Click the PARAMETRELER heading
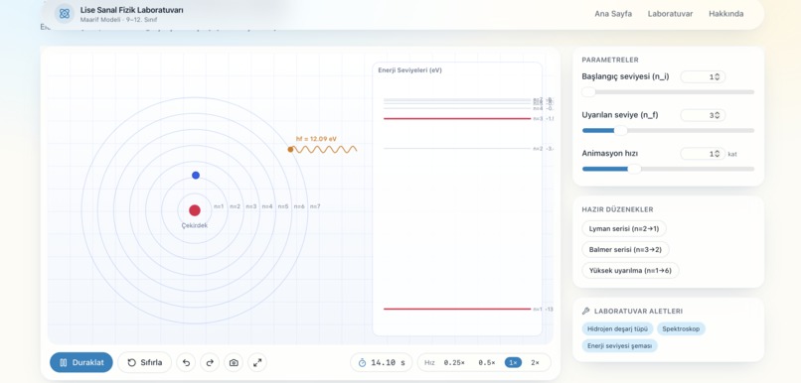Image resolution: width=801 pixels, height=383 pixels. pyautogui.click(x=610, y=60)
